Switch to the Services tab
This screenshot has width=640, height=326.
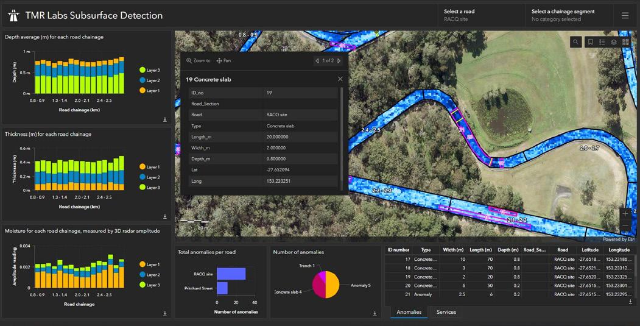tap(446, 312)
